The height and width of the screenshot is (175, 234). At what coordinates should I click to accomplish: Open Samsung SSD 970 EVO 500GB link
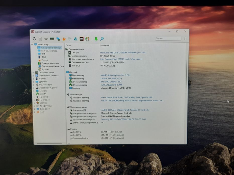(x=123, y=119)
